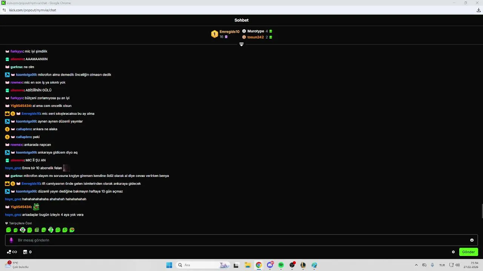Screen dimensions: 483x271
Task: Expand the leaderboard with down arrow
Action: [241, 44]
